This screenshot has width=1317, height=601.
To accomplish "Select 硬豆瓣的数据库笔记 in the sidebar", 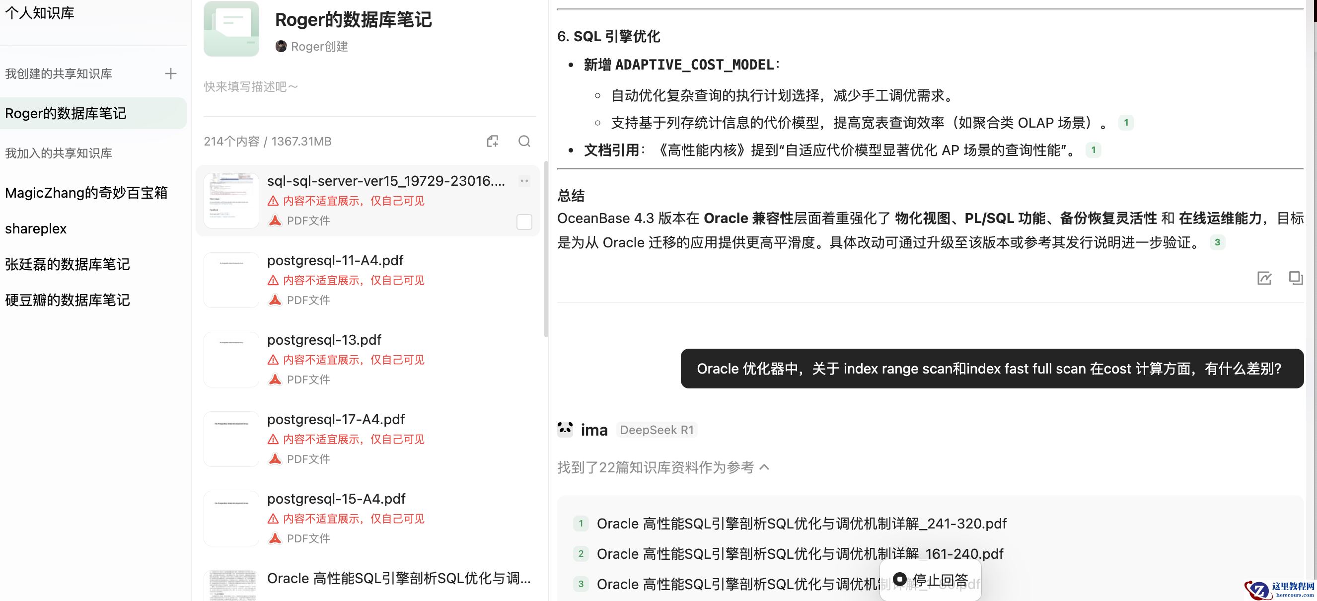I will (x=68, y=300).
